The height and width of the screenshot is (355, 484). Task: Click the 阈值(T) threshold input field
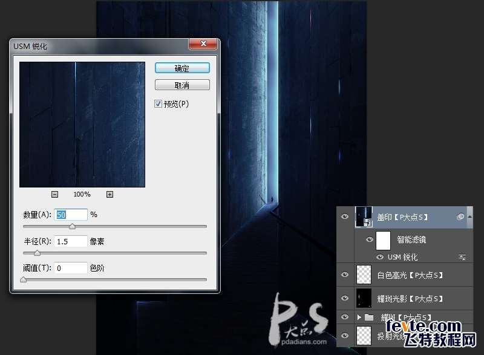[71, 268]
